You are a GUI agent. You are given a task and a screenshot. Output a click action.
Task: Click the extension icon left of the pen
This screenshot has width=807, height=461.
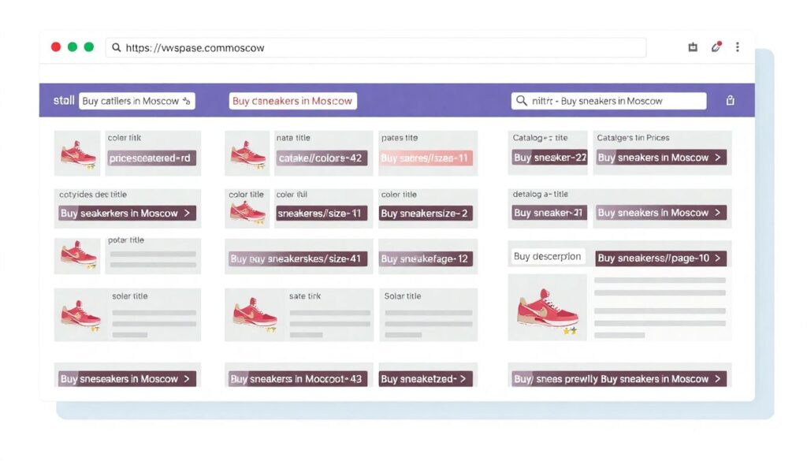[x=693, y=47]
